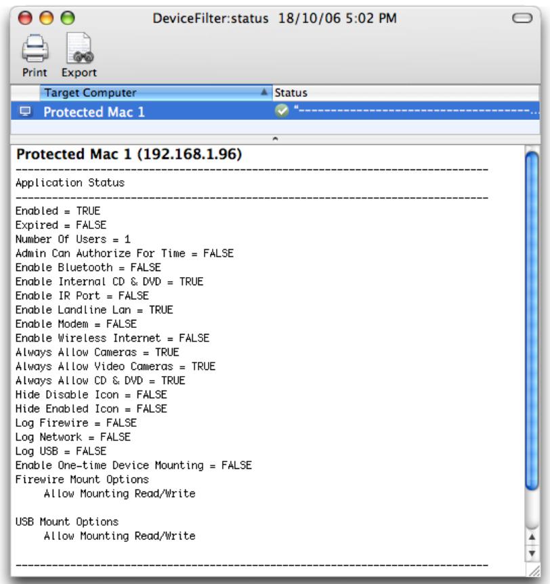Click the toolbar toggle pill button
The width and height of the screenshot is (550, 584).
tap(522, 18)
